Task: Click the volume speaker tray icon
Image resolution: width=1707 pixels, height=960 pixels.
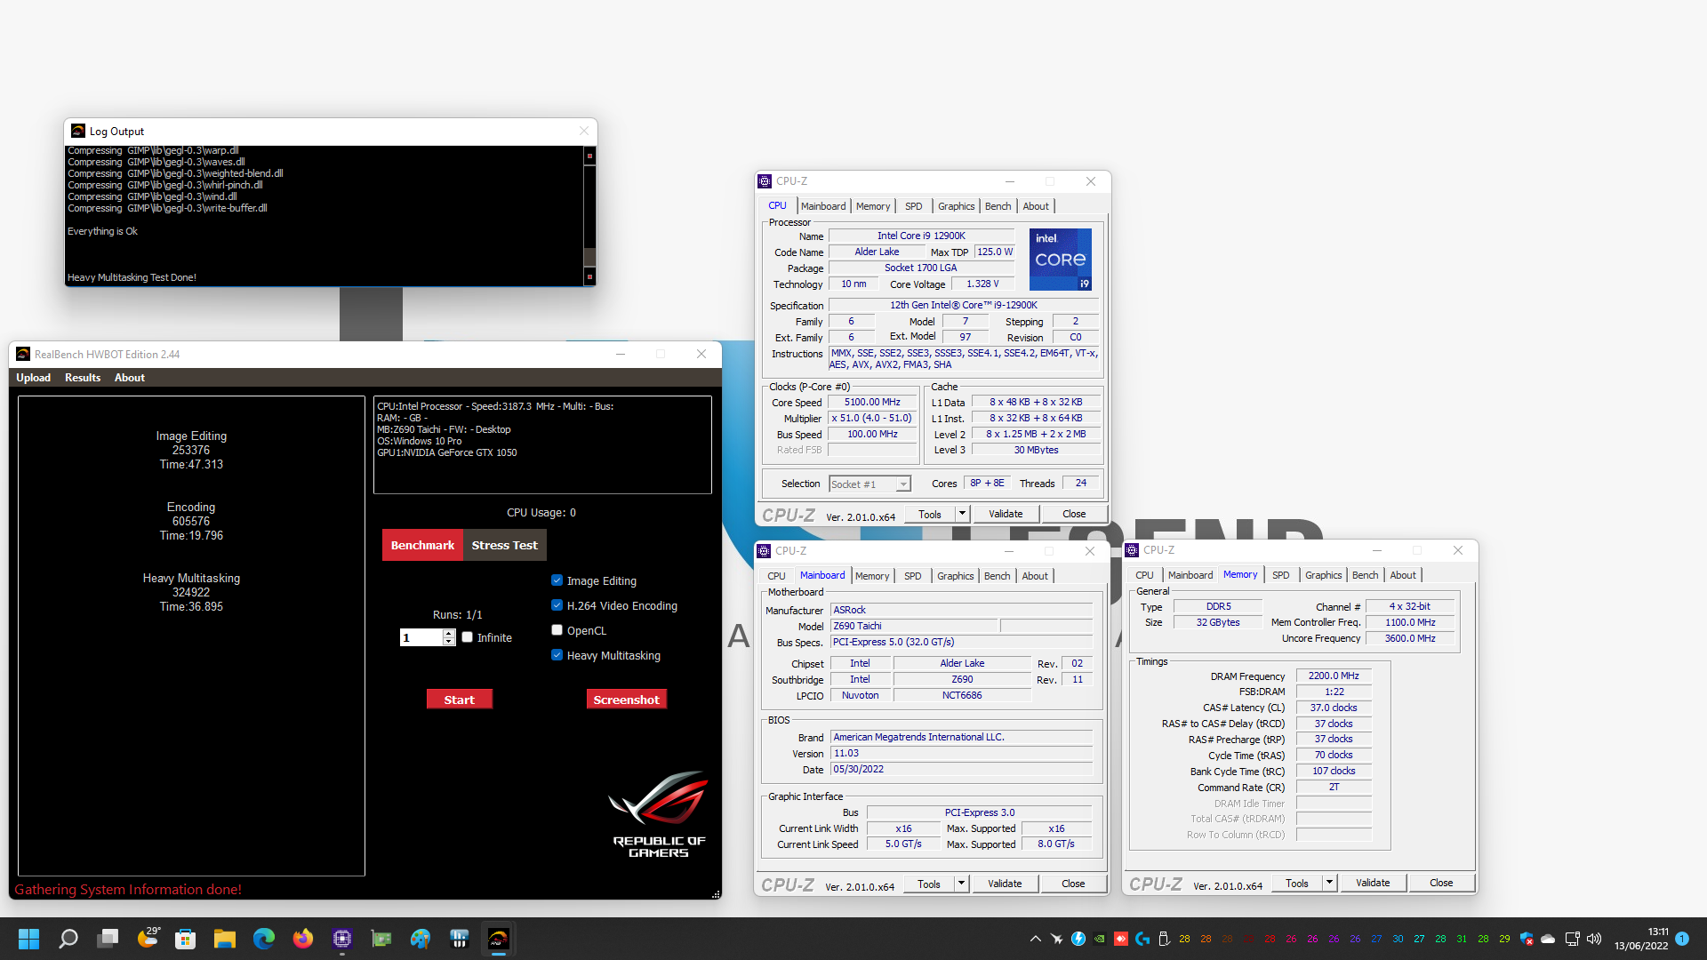Action: (1594, 939)
